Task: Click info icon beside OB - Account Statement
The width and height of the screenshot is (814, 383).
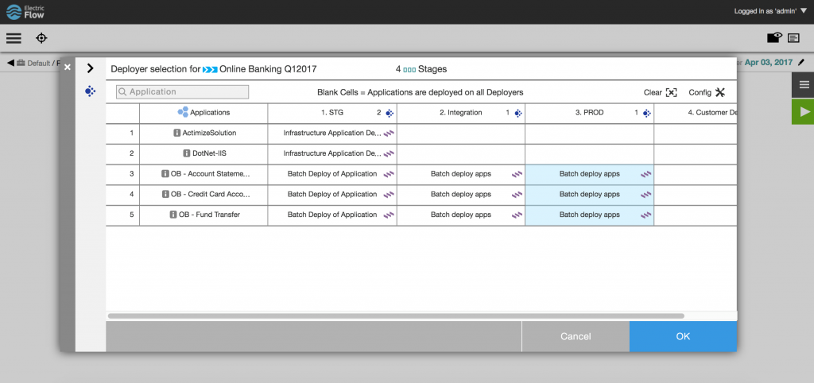Action: (165, 174)
